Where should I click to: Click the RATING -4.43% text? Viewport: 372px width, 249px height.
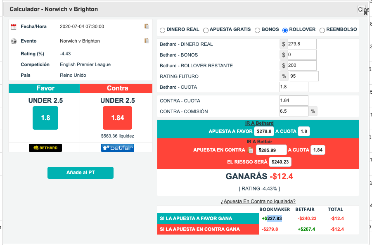pyautogui.click(x=259, y=189)
